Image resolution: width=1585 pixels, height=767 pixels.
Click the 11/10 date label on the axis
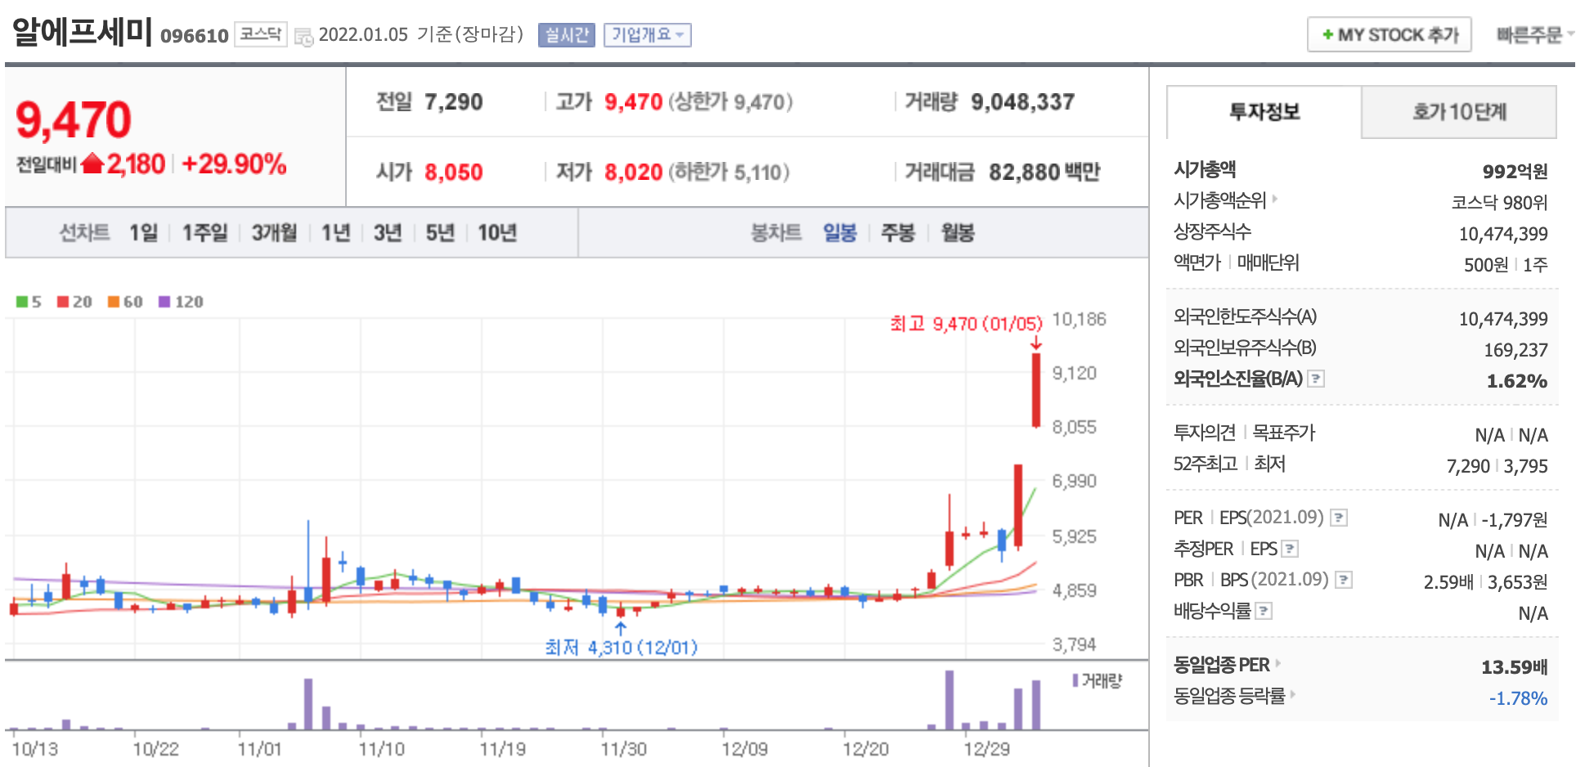[381, 749]
